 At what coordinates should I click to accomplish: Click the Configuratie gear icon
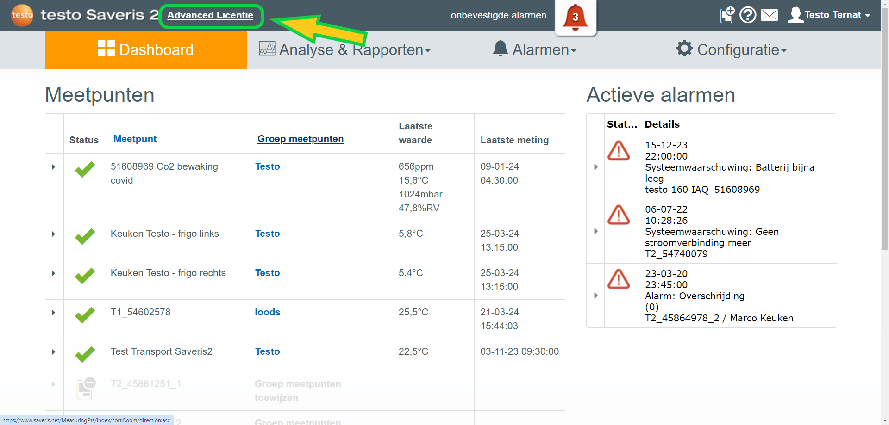tap(684, 48)
